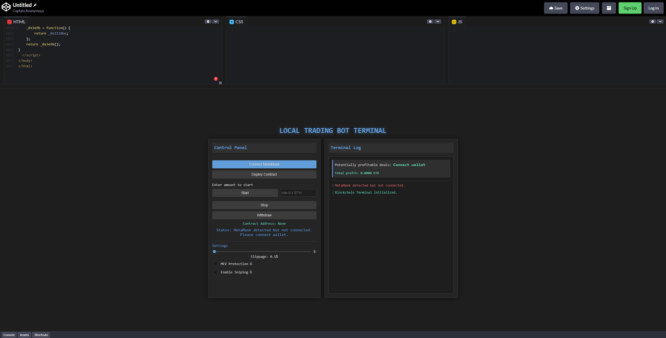This screenshot has width=666, height=338.
Task: Click the fold arrow on code line 1050
Action: click(16, 28)
